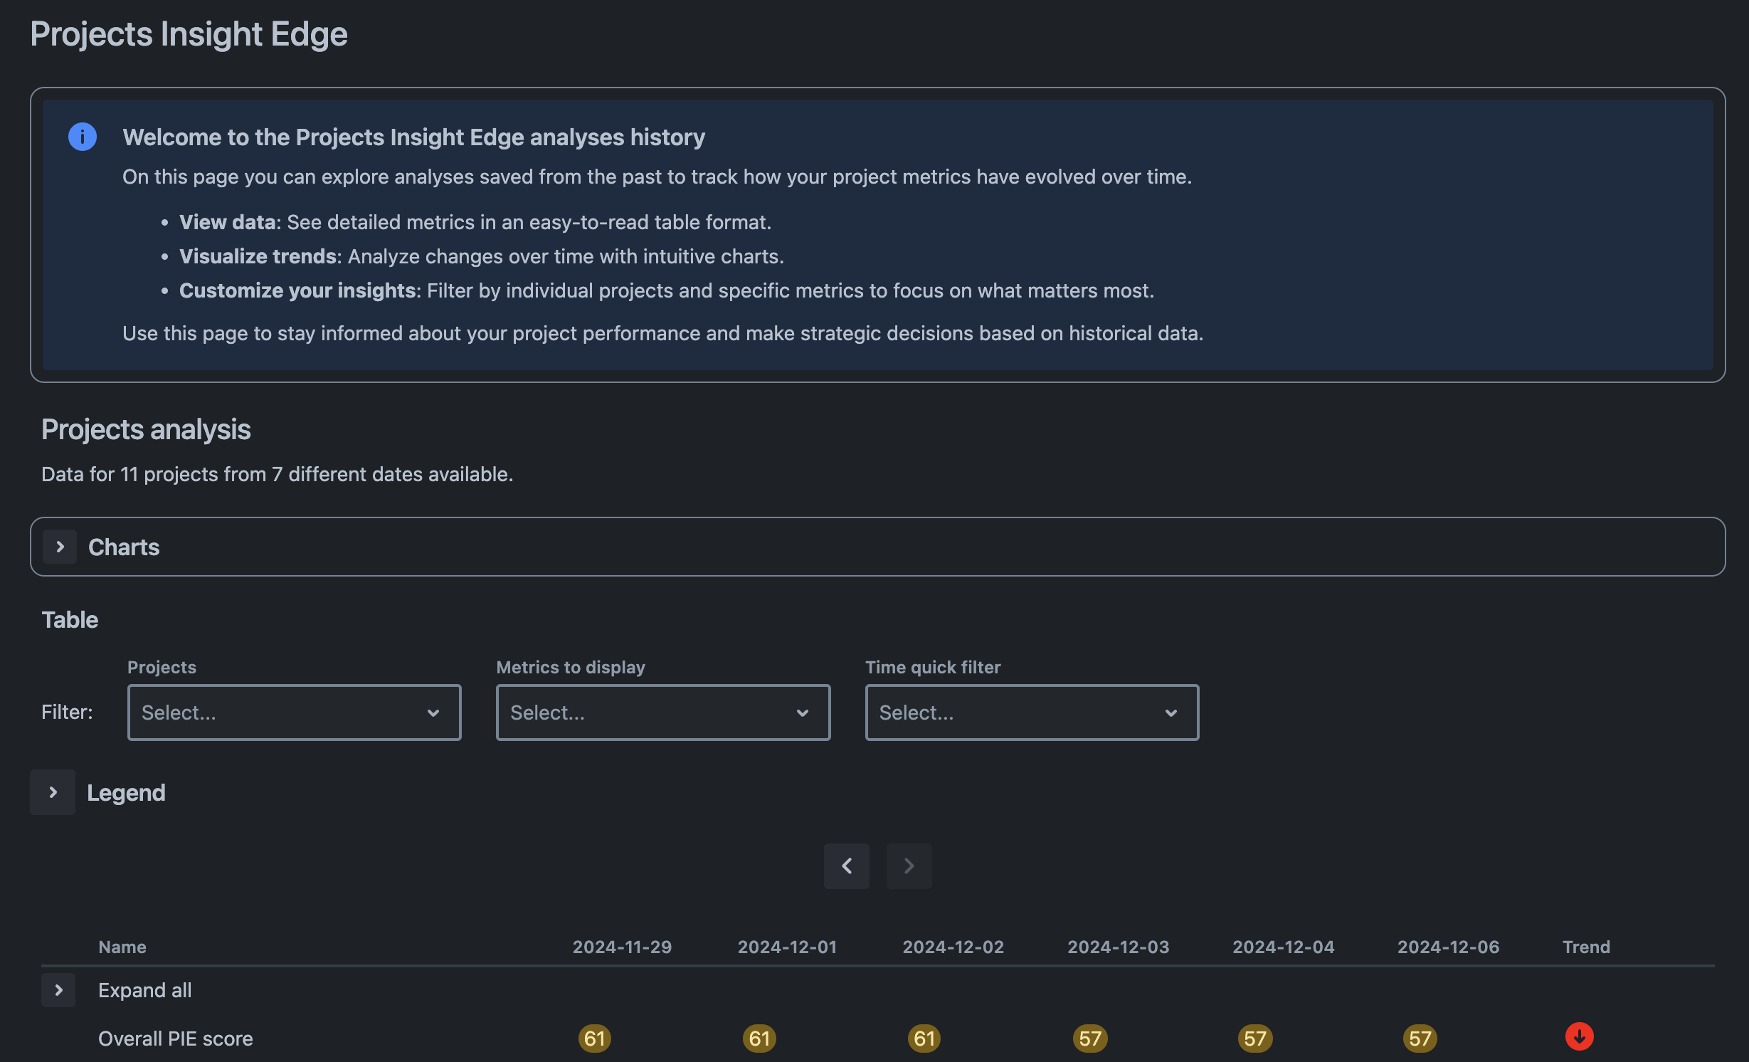This screenshot has width=1749, height=1062.
Task: Click the Trend column header
Action: 1586,947
